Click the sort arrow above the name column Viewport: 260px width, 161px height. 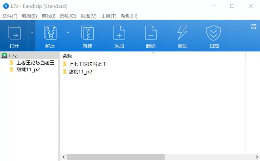[153, 53]
